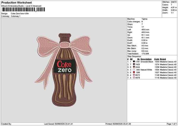This screenshot has height=126, width=178.
Task: Click the 'Code' column header
Action: click(157, 59)
